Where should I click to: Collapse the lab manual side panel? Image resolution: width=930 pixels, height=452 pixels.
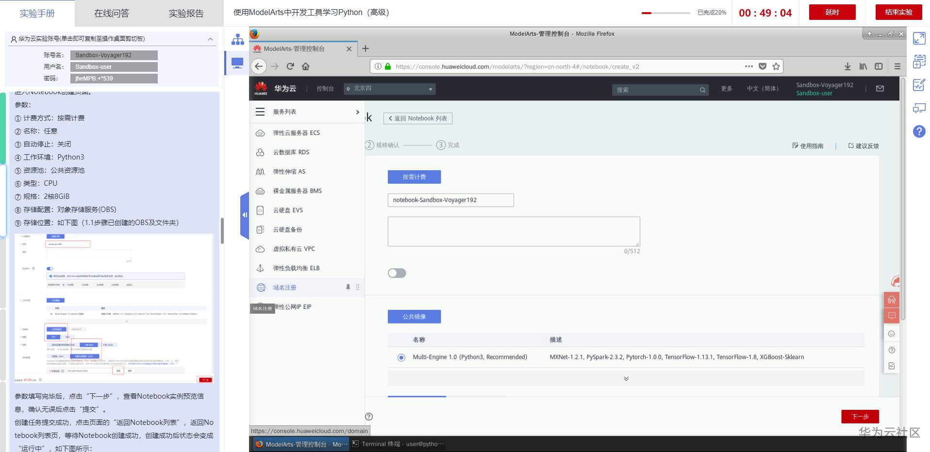coord(244,215)
